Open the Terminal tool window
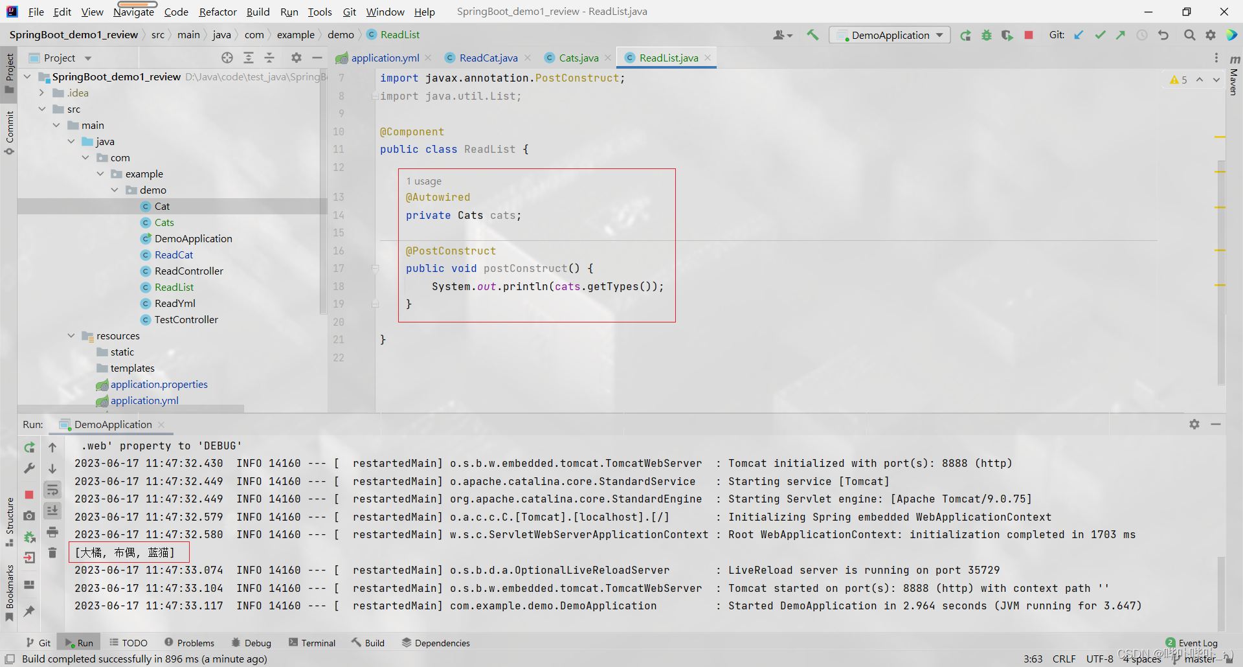The image size is (1243, 667). (x=312, y=643)
